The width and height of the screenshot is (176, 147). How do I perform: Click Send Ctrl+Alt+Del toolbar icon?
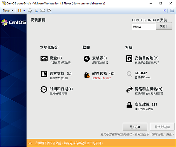click(30, 11)
